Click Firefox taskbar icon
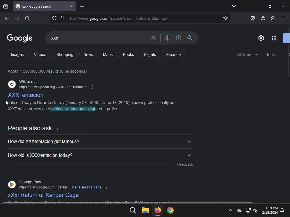This screenshot has height=217, width=290. coord(157,210)
